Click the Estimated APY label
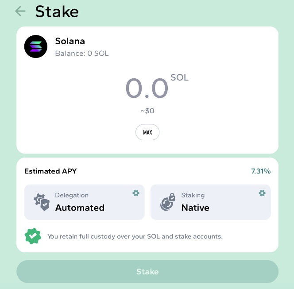 coord(47,171)
